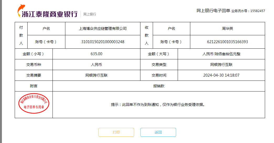Click the payee name 周华英
This screenshot has height=143, width=274.
pos(227,28)
